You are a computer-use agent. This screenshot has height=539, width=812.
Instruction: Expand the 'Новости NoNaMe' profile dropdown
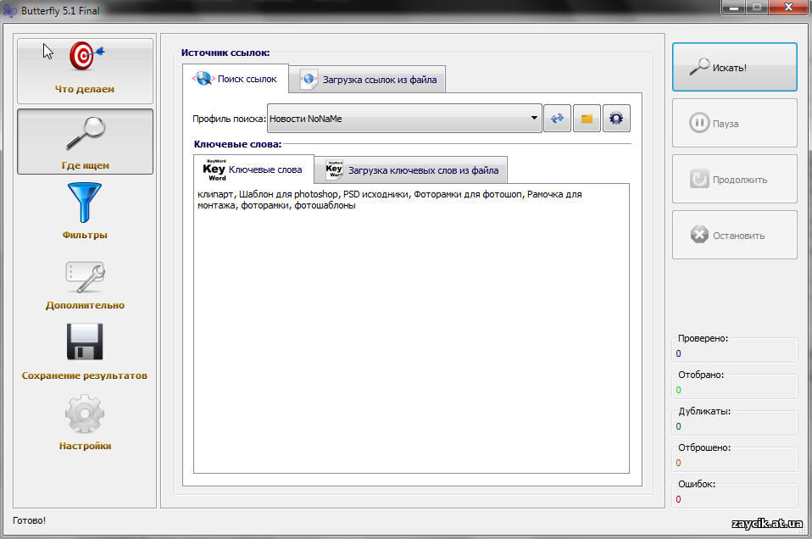[x=404, y=119]
